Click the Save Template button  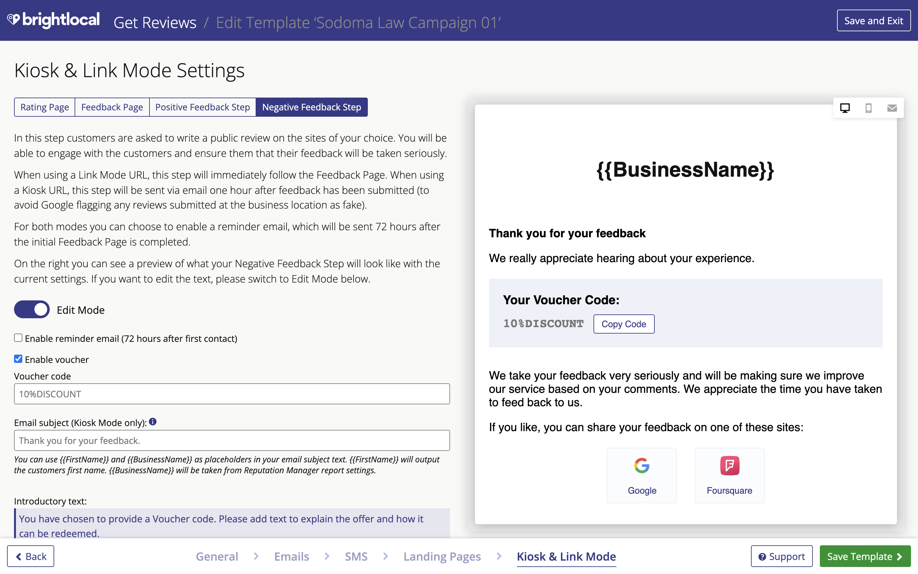[865, 556]
